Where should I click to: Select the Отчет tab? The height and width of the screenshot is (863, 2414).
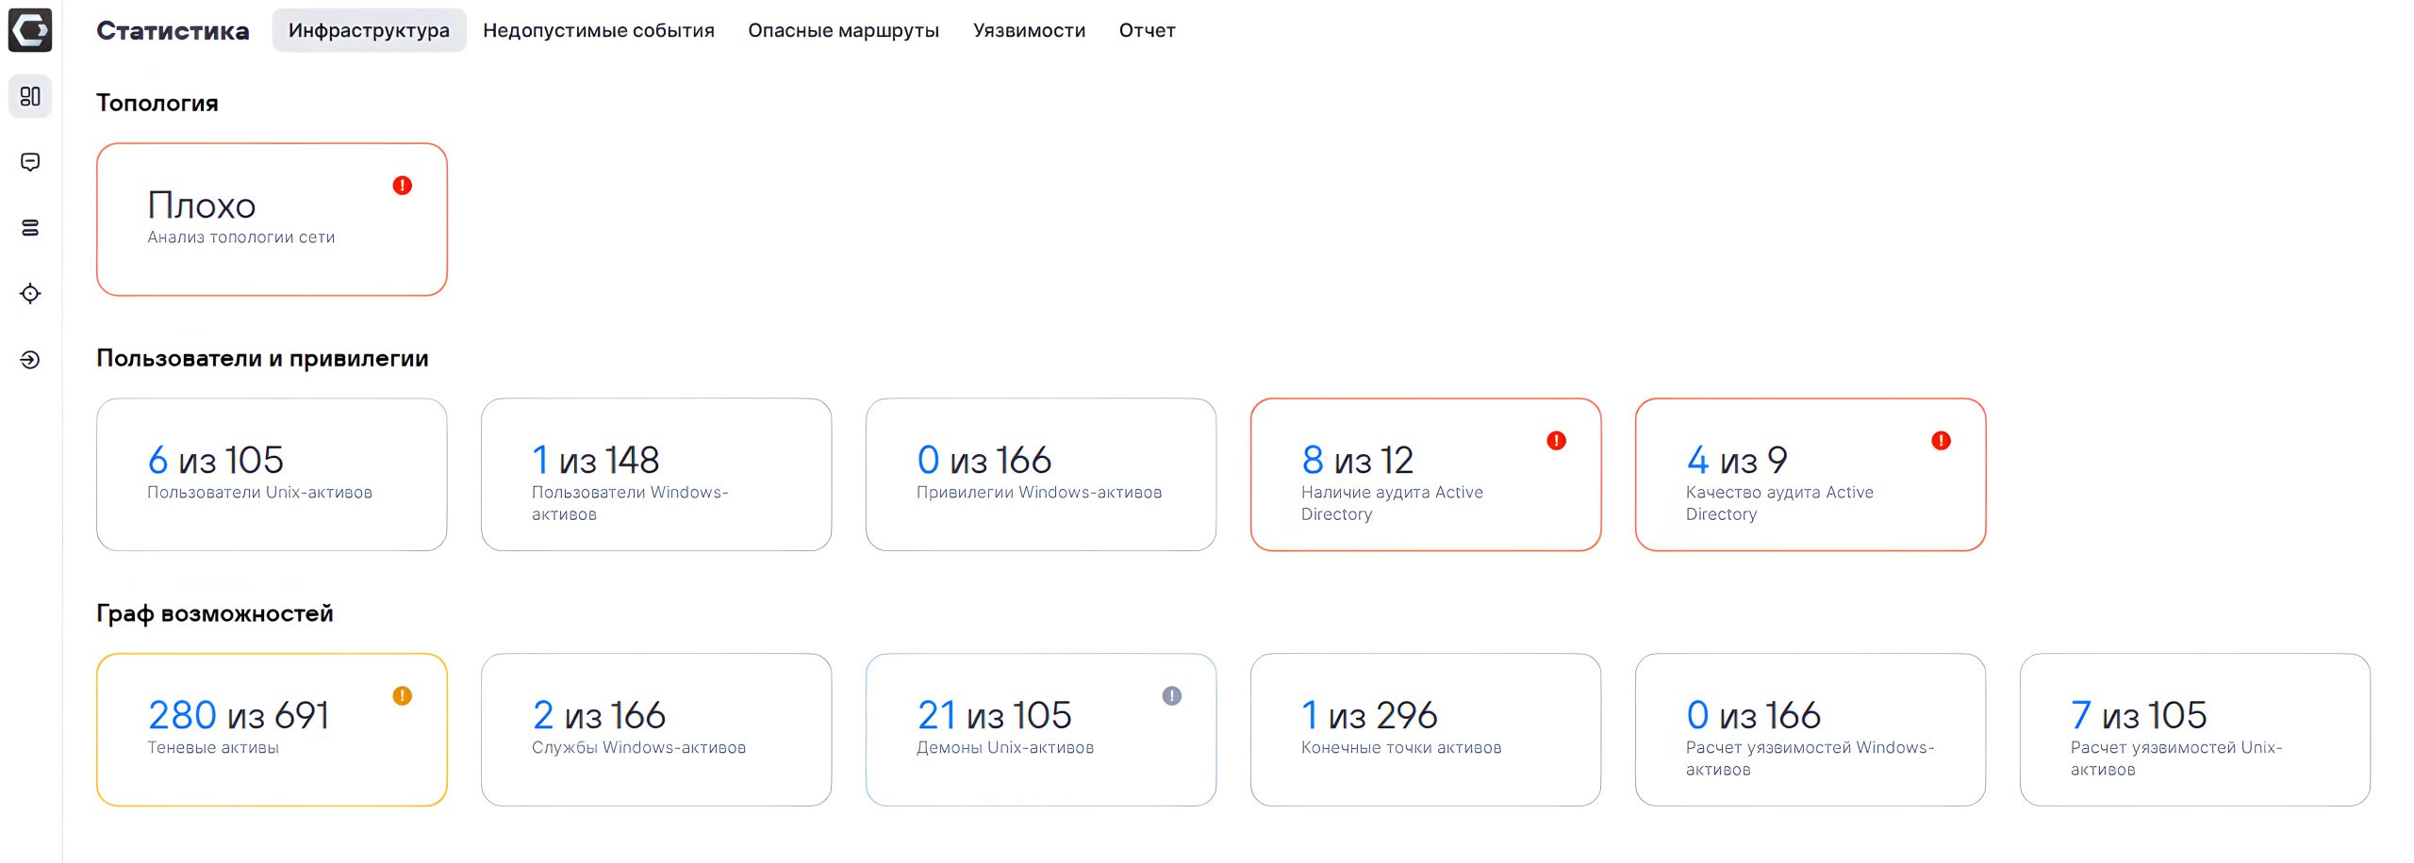click(x=1147, y=30)
